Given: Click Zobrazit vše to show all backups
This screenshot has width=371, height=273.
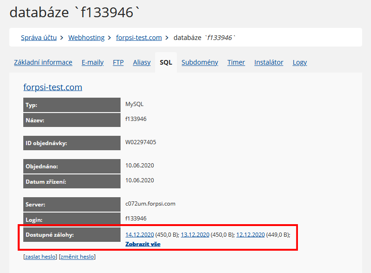Looking at the screenshot, I should coord(143,244).
